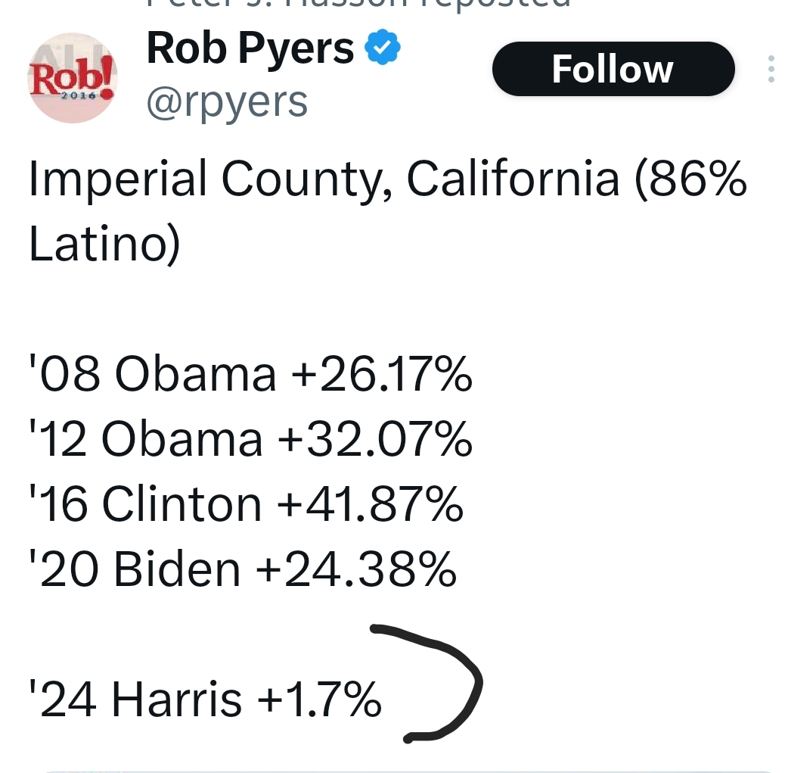
Task: Select the '24 Harris result line
Action: click(x=205, y=699)
